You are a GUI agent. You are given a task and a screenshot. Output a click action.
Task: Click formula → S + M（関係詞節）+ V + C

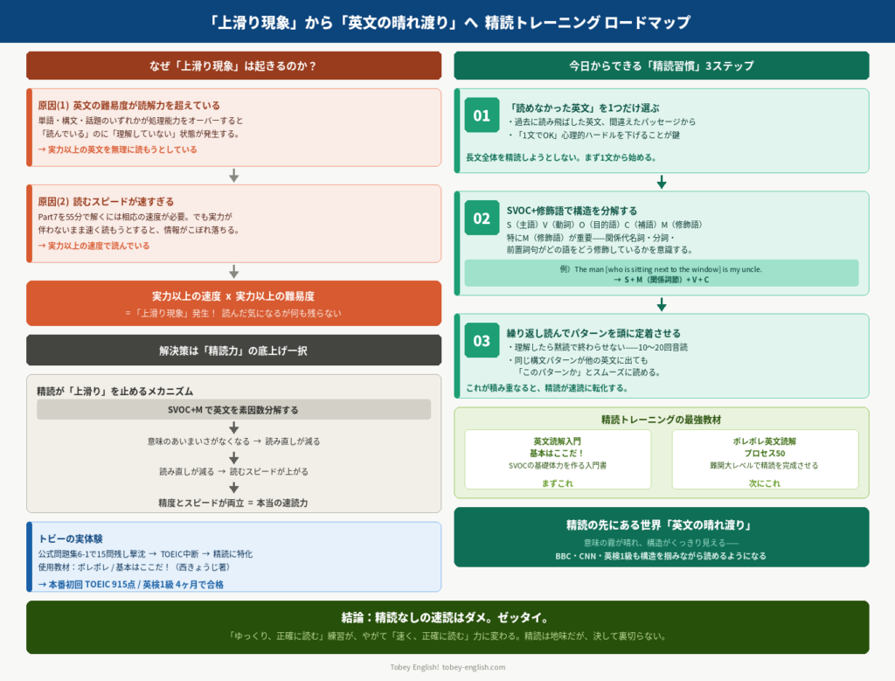point(661,280)
